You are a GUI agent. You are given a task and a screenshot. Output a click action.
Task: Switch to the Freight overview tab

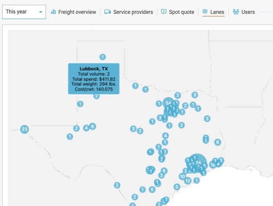click(x=77, y=12)
